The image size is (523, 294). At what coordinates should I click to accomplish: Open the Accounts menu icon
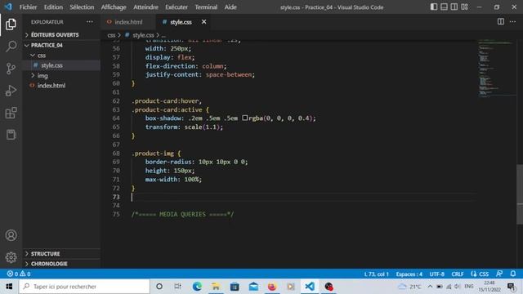11,235
